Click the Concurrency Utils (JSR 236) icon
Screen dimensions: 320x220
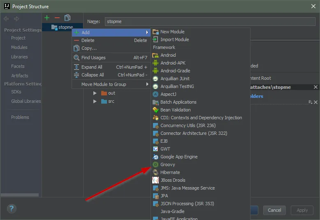click(x=155, y=126)
